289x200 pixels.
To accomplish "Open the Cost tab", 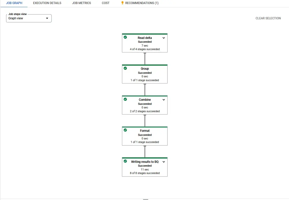I will tap(106, 3).
